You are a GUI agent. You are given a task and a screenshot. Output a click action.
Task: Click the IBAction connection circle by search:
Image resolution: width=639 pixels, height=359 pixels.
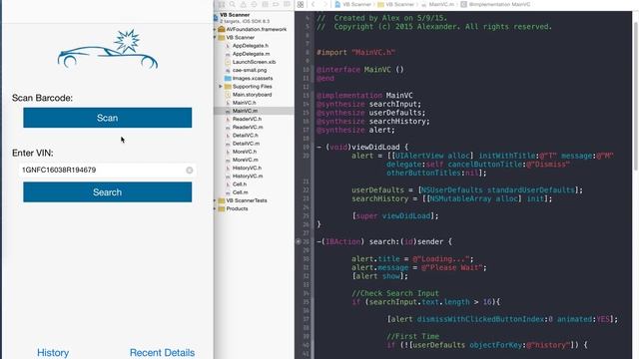299,241
